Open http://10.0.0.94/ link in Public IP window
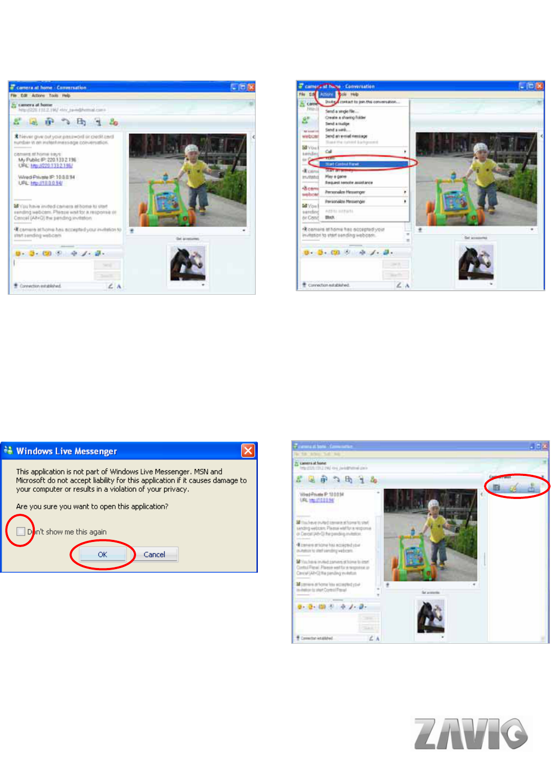The width and height of the screenshot is (551, 762). pos(47,183)
